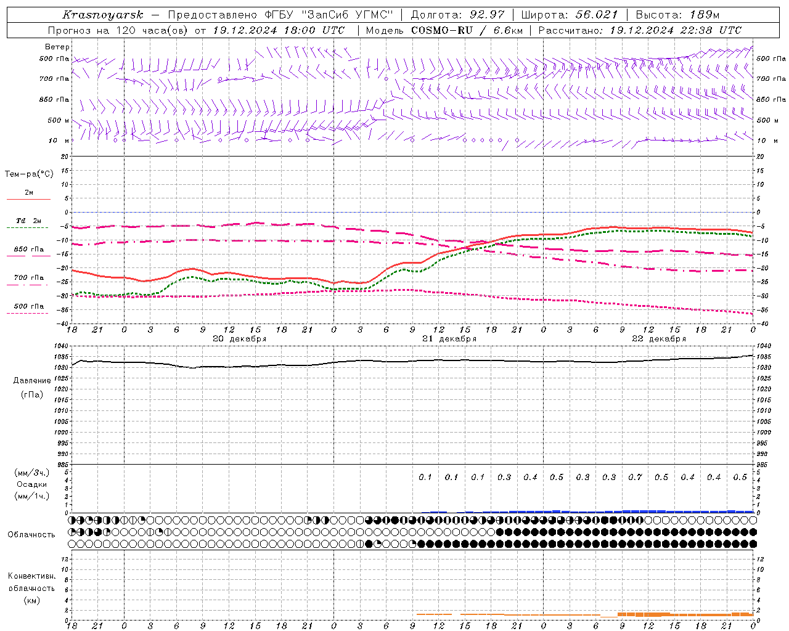This screenshot has width=789, height=631.
Task: Click the "Конвективн." convective cloud label
Action: coord(32,576)
